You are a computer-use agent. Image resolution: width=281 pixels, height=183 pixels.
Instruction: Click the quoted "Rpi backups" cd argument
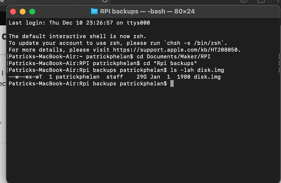click(176, 63)
